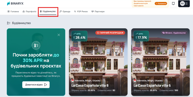This screenshot has width=193, height=97.
Task: Go to the Головна tab
Action: [x=13, y=12]
